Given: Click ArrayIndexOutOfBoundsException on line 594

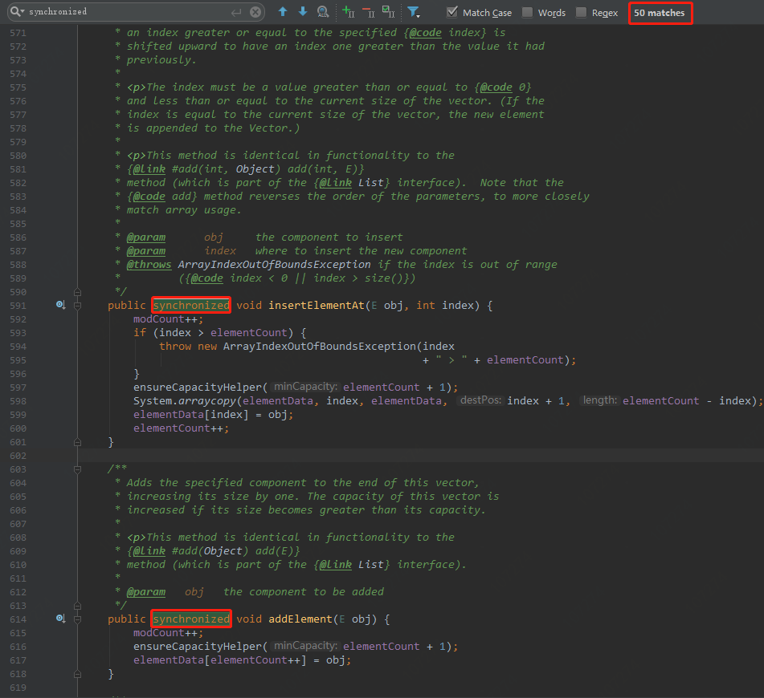Looking at the screenshot, I should point(320,346).
